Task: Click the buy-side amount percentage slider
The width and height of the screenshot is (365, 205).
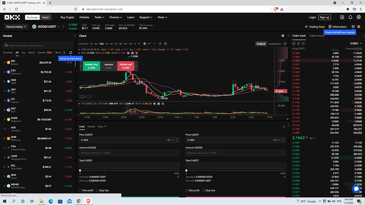Action: (129, 171)
